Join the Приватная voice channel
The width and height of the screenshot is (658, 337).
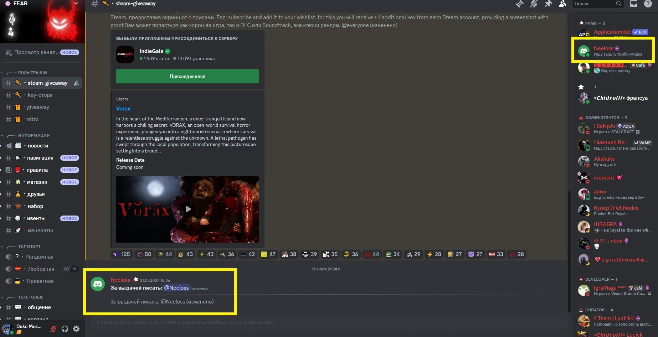coord(42,281)
